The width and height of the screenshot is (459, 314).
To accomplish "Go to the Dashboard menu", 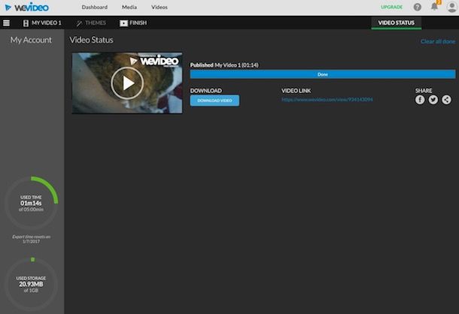I will pos(94,7).
